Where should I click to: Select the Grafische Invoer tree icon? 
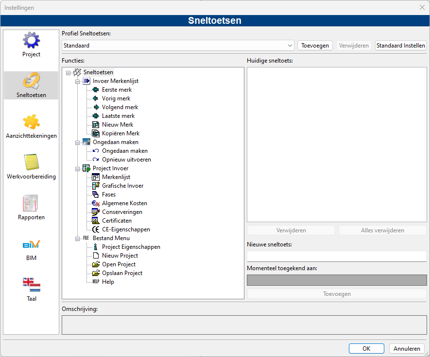point(95,186)
